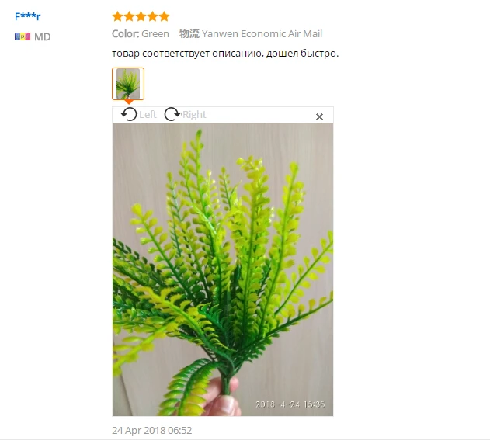Click the Yanwen Economic Air Mail text
The image size is (490, 444).
(262, 33)
